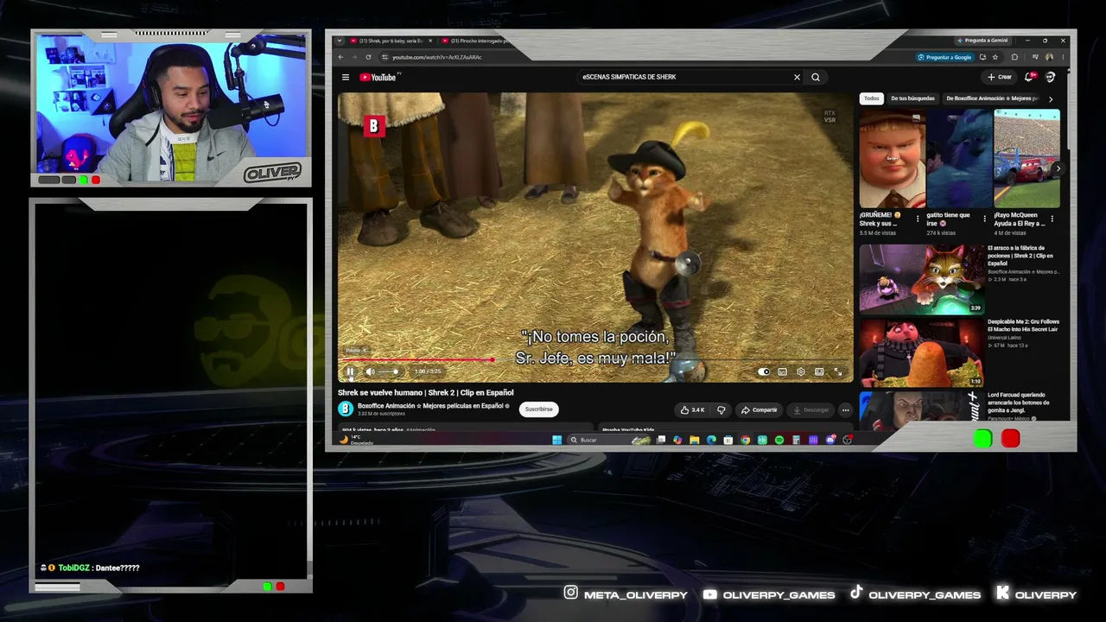Open the YouTube hamburger guide menu

point(346,77)
